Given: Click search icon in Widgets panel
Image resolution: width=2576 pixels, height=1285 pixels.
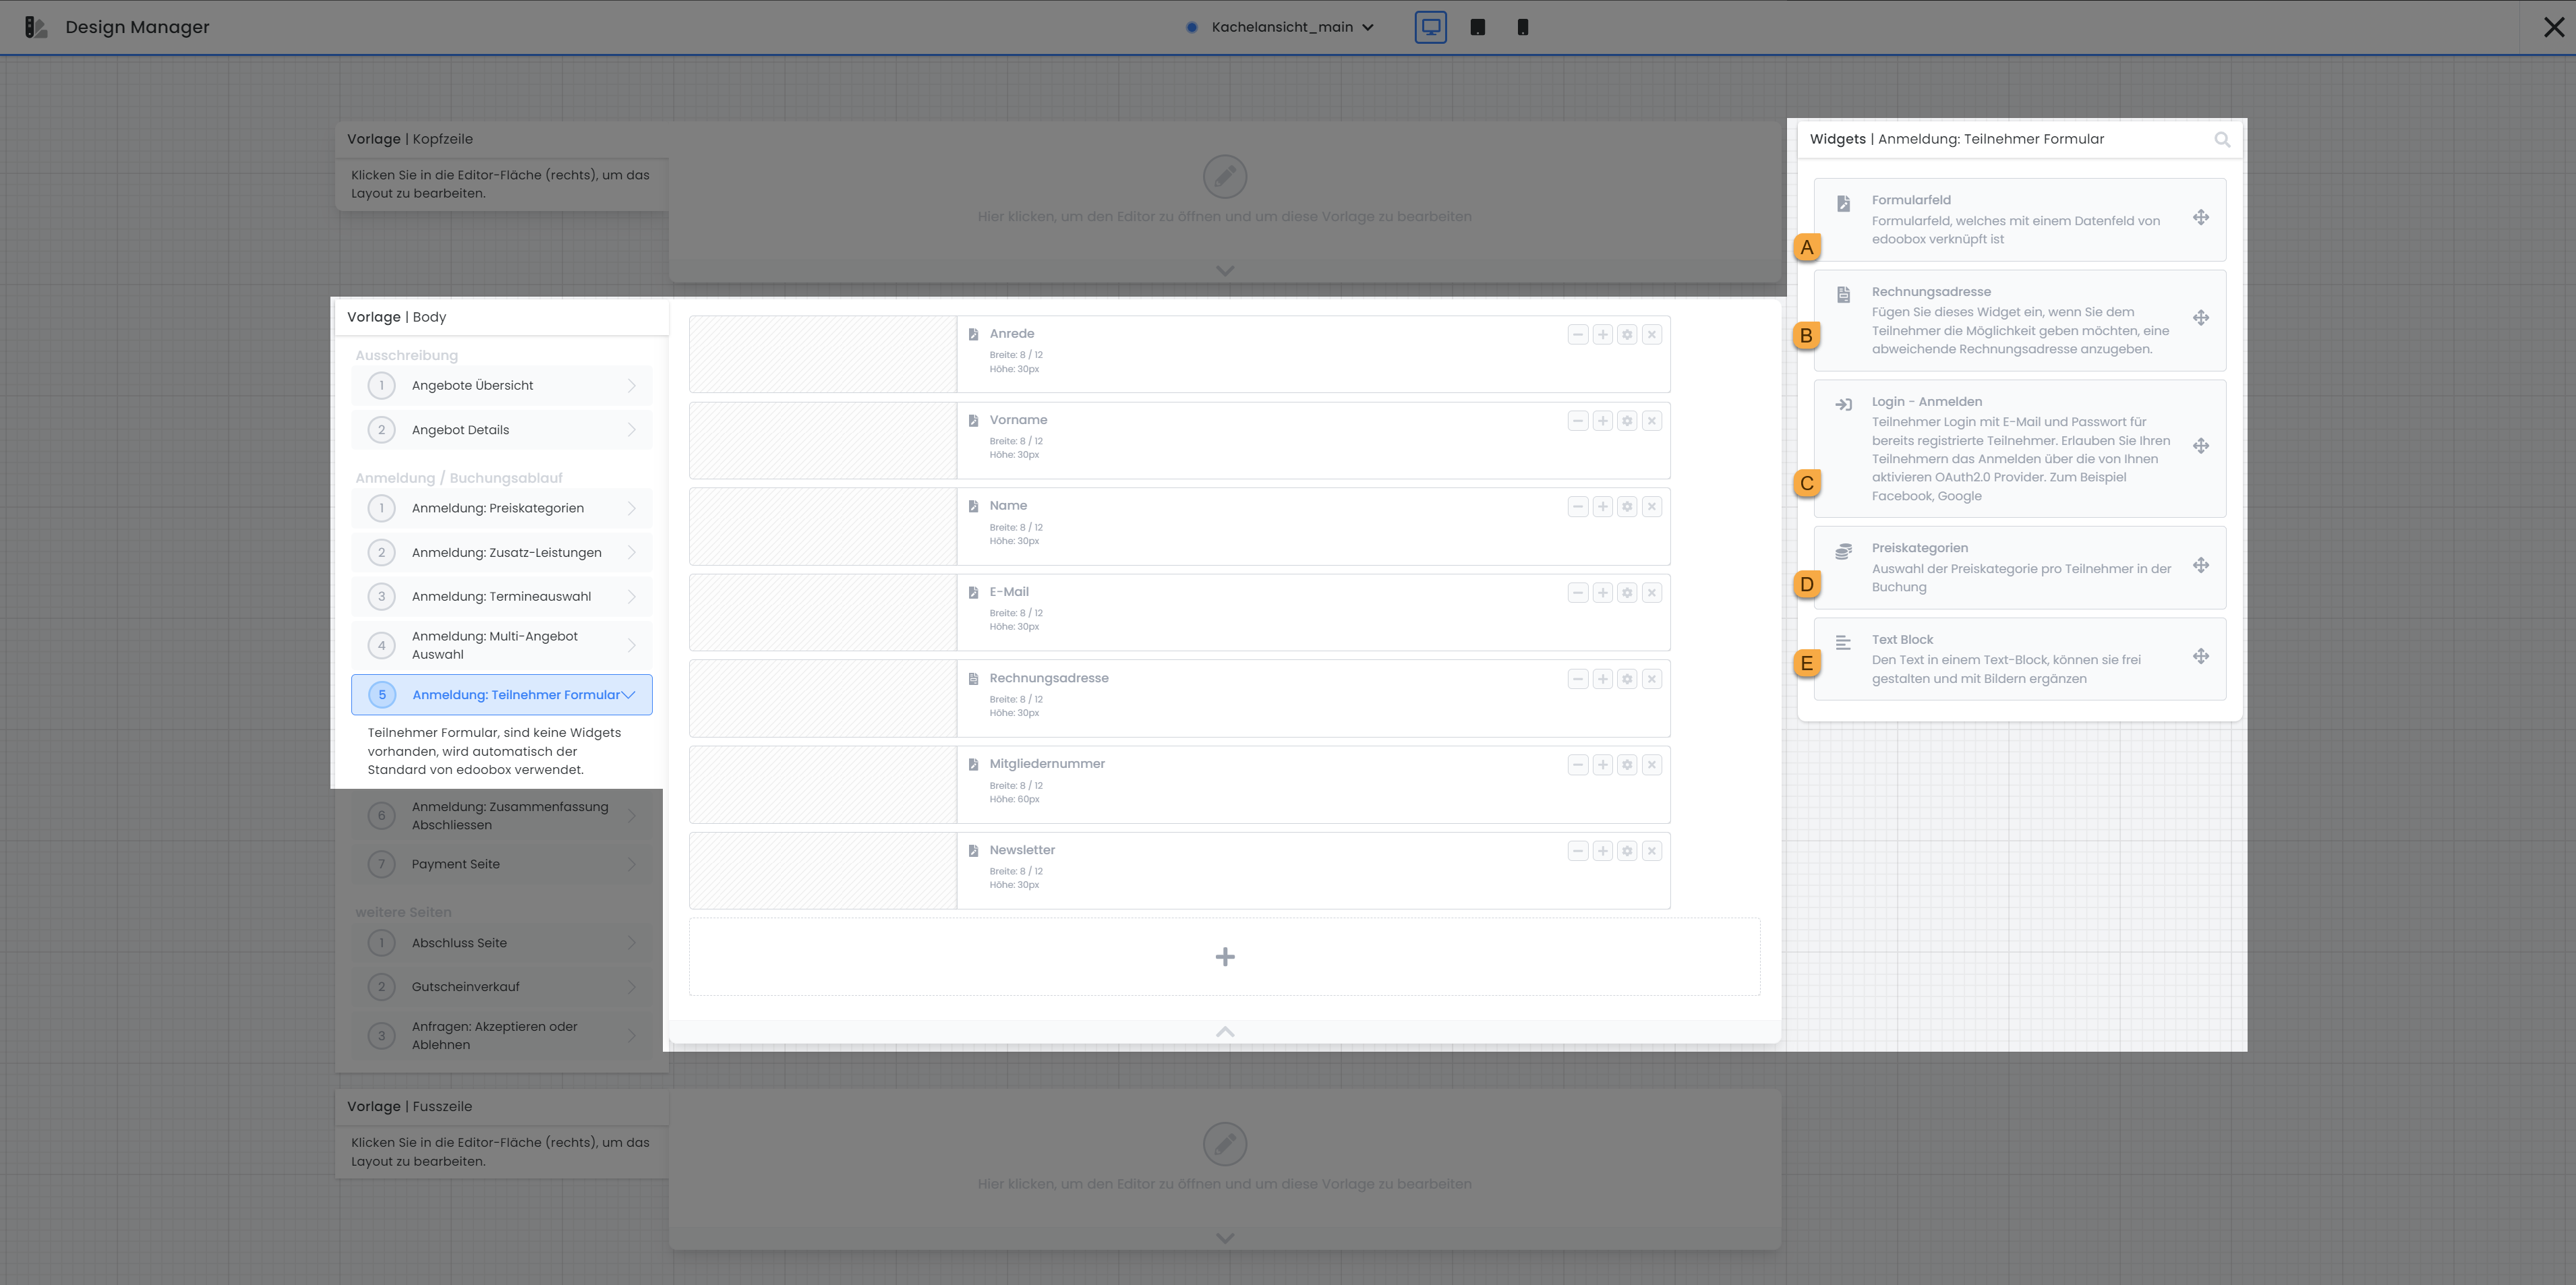Looking at the screenshot, I should (x=2221, y=140).
